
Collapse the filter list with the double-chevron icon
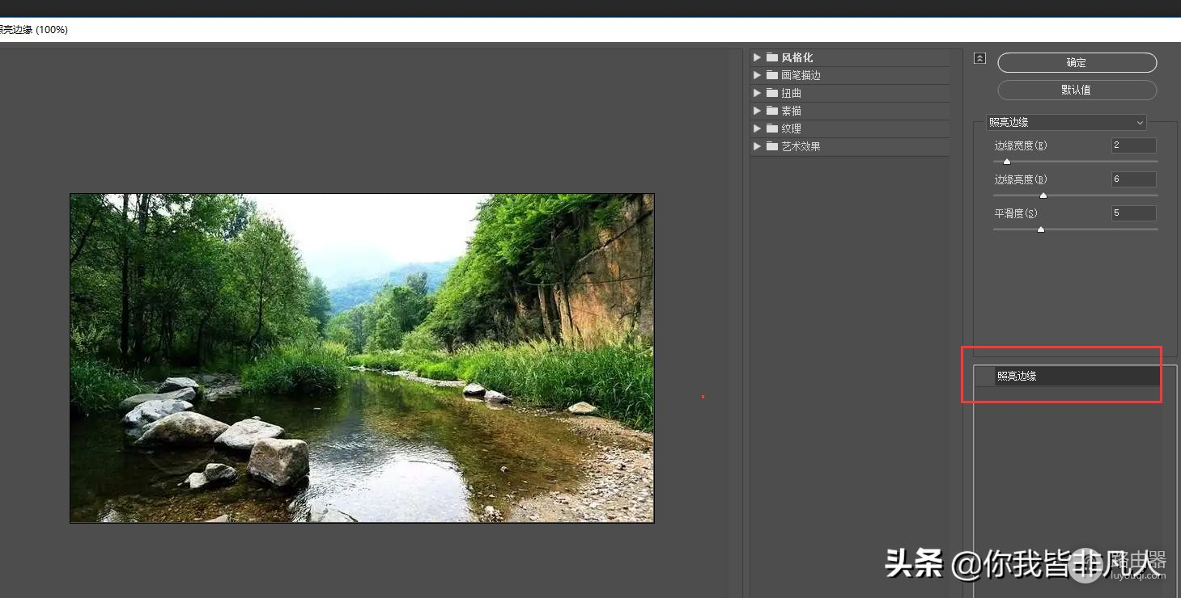click(979, 58)
